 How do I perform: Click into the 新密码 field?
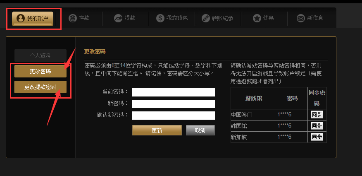[174, 104]
